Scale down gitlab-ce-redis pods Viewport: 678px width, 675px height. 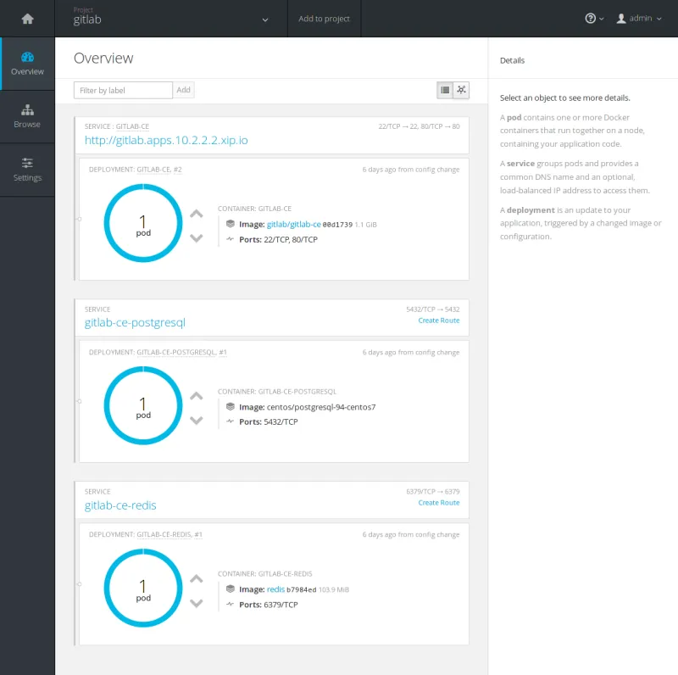click(197, 603)
